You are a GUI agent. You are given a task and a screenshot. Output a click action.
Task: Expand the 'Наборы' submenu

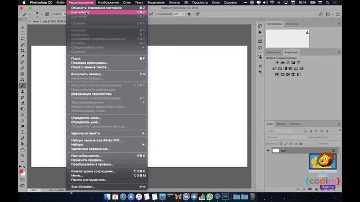[x=107, y=145]
